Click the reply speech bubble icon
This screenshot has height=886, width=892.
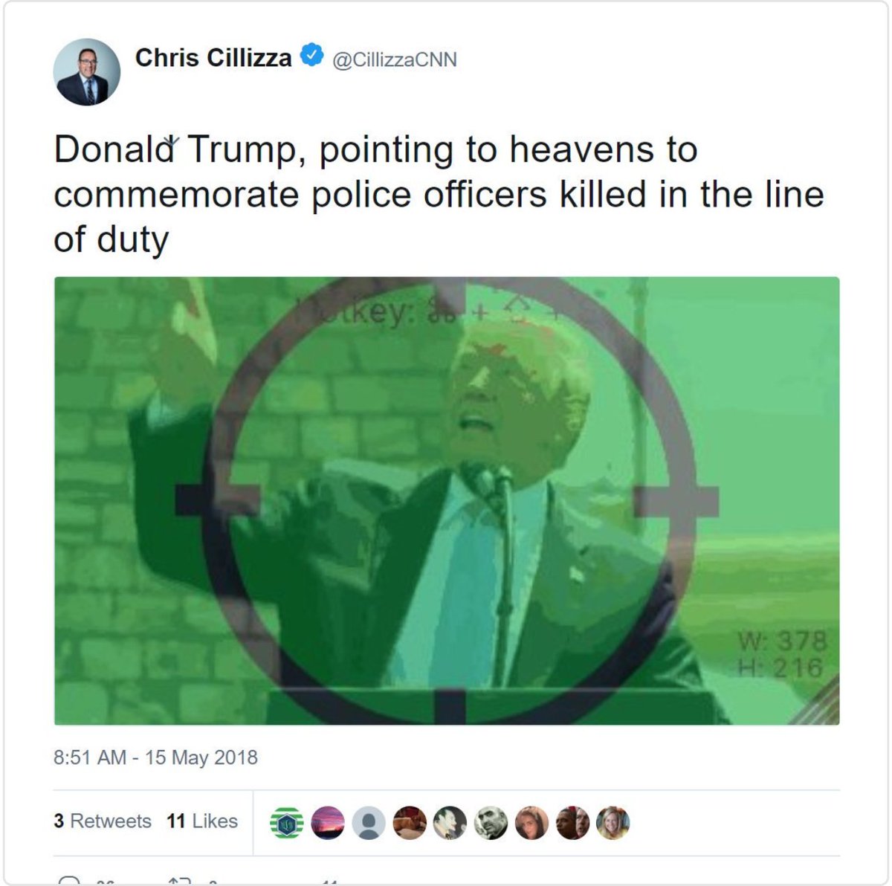(68, 881)
